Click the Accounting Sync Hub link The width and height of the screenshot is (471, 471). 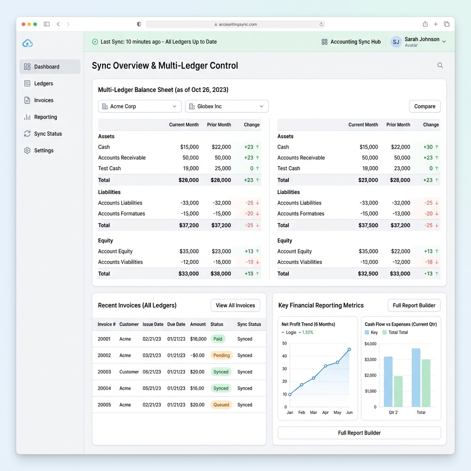351,42
